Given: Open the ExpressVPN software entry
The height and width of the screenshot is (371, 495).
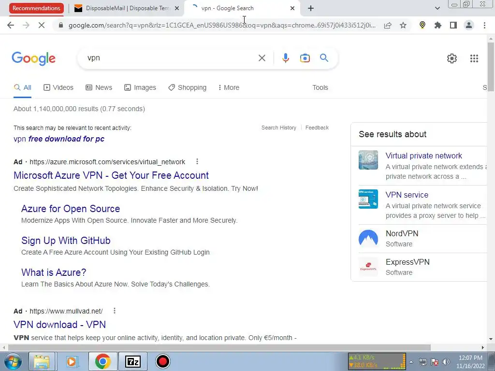Looking at the screenshot, I should 408,262.
